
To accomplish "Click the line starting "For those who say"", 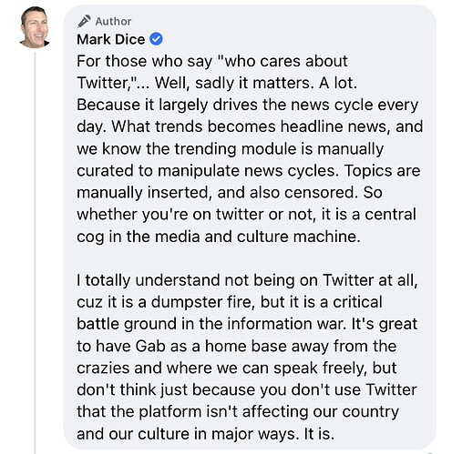I will pyautogui.click(x=212, y=61).
